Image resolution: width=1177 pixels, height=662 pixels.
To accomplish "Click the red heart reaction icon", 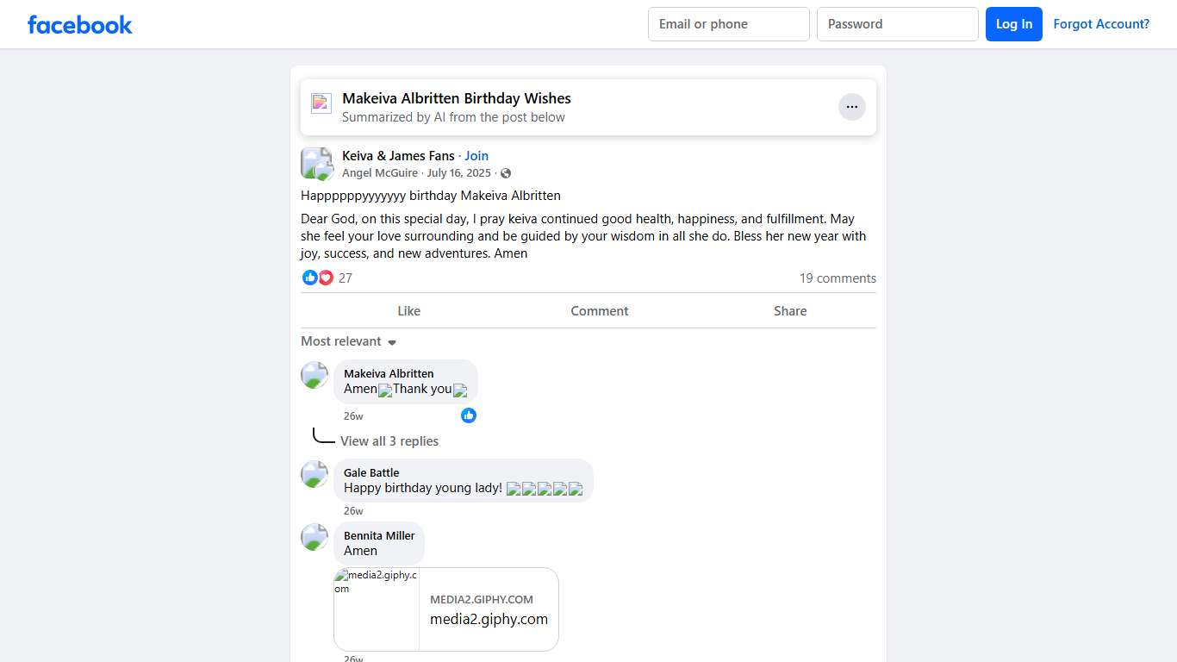I will 326,278.
